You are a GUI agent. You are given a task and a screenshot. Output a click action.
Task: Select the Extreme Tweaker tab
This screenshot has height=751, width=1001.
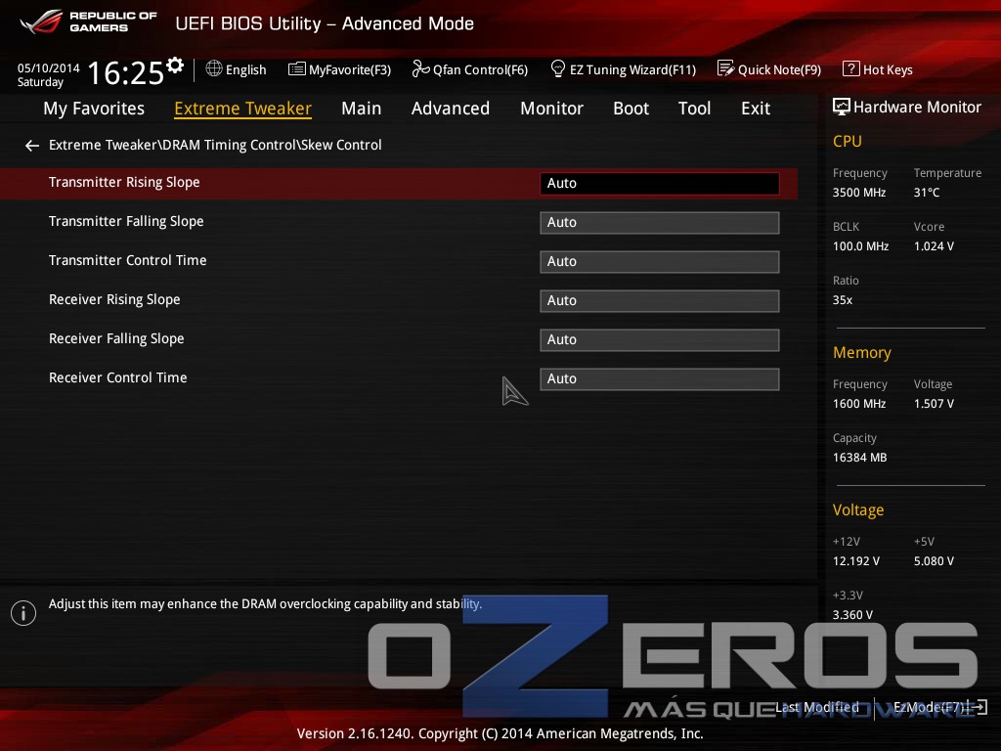coord(243,109)
